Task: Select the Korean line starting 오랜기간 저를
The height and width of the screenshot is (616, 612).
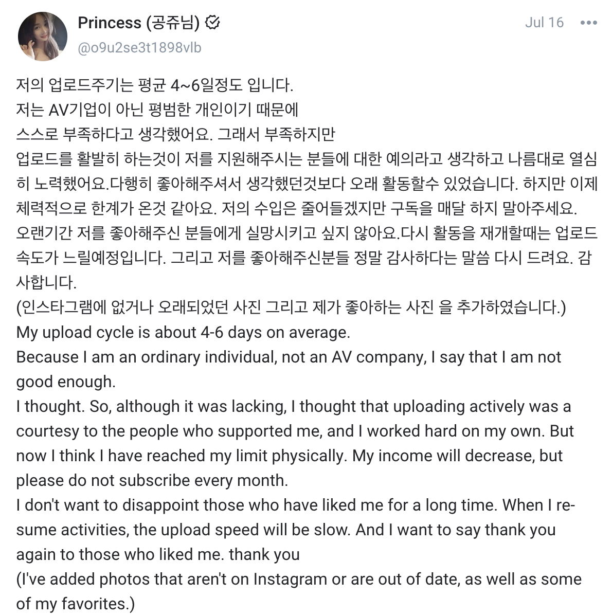Action: click(x=307, y=233)
